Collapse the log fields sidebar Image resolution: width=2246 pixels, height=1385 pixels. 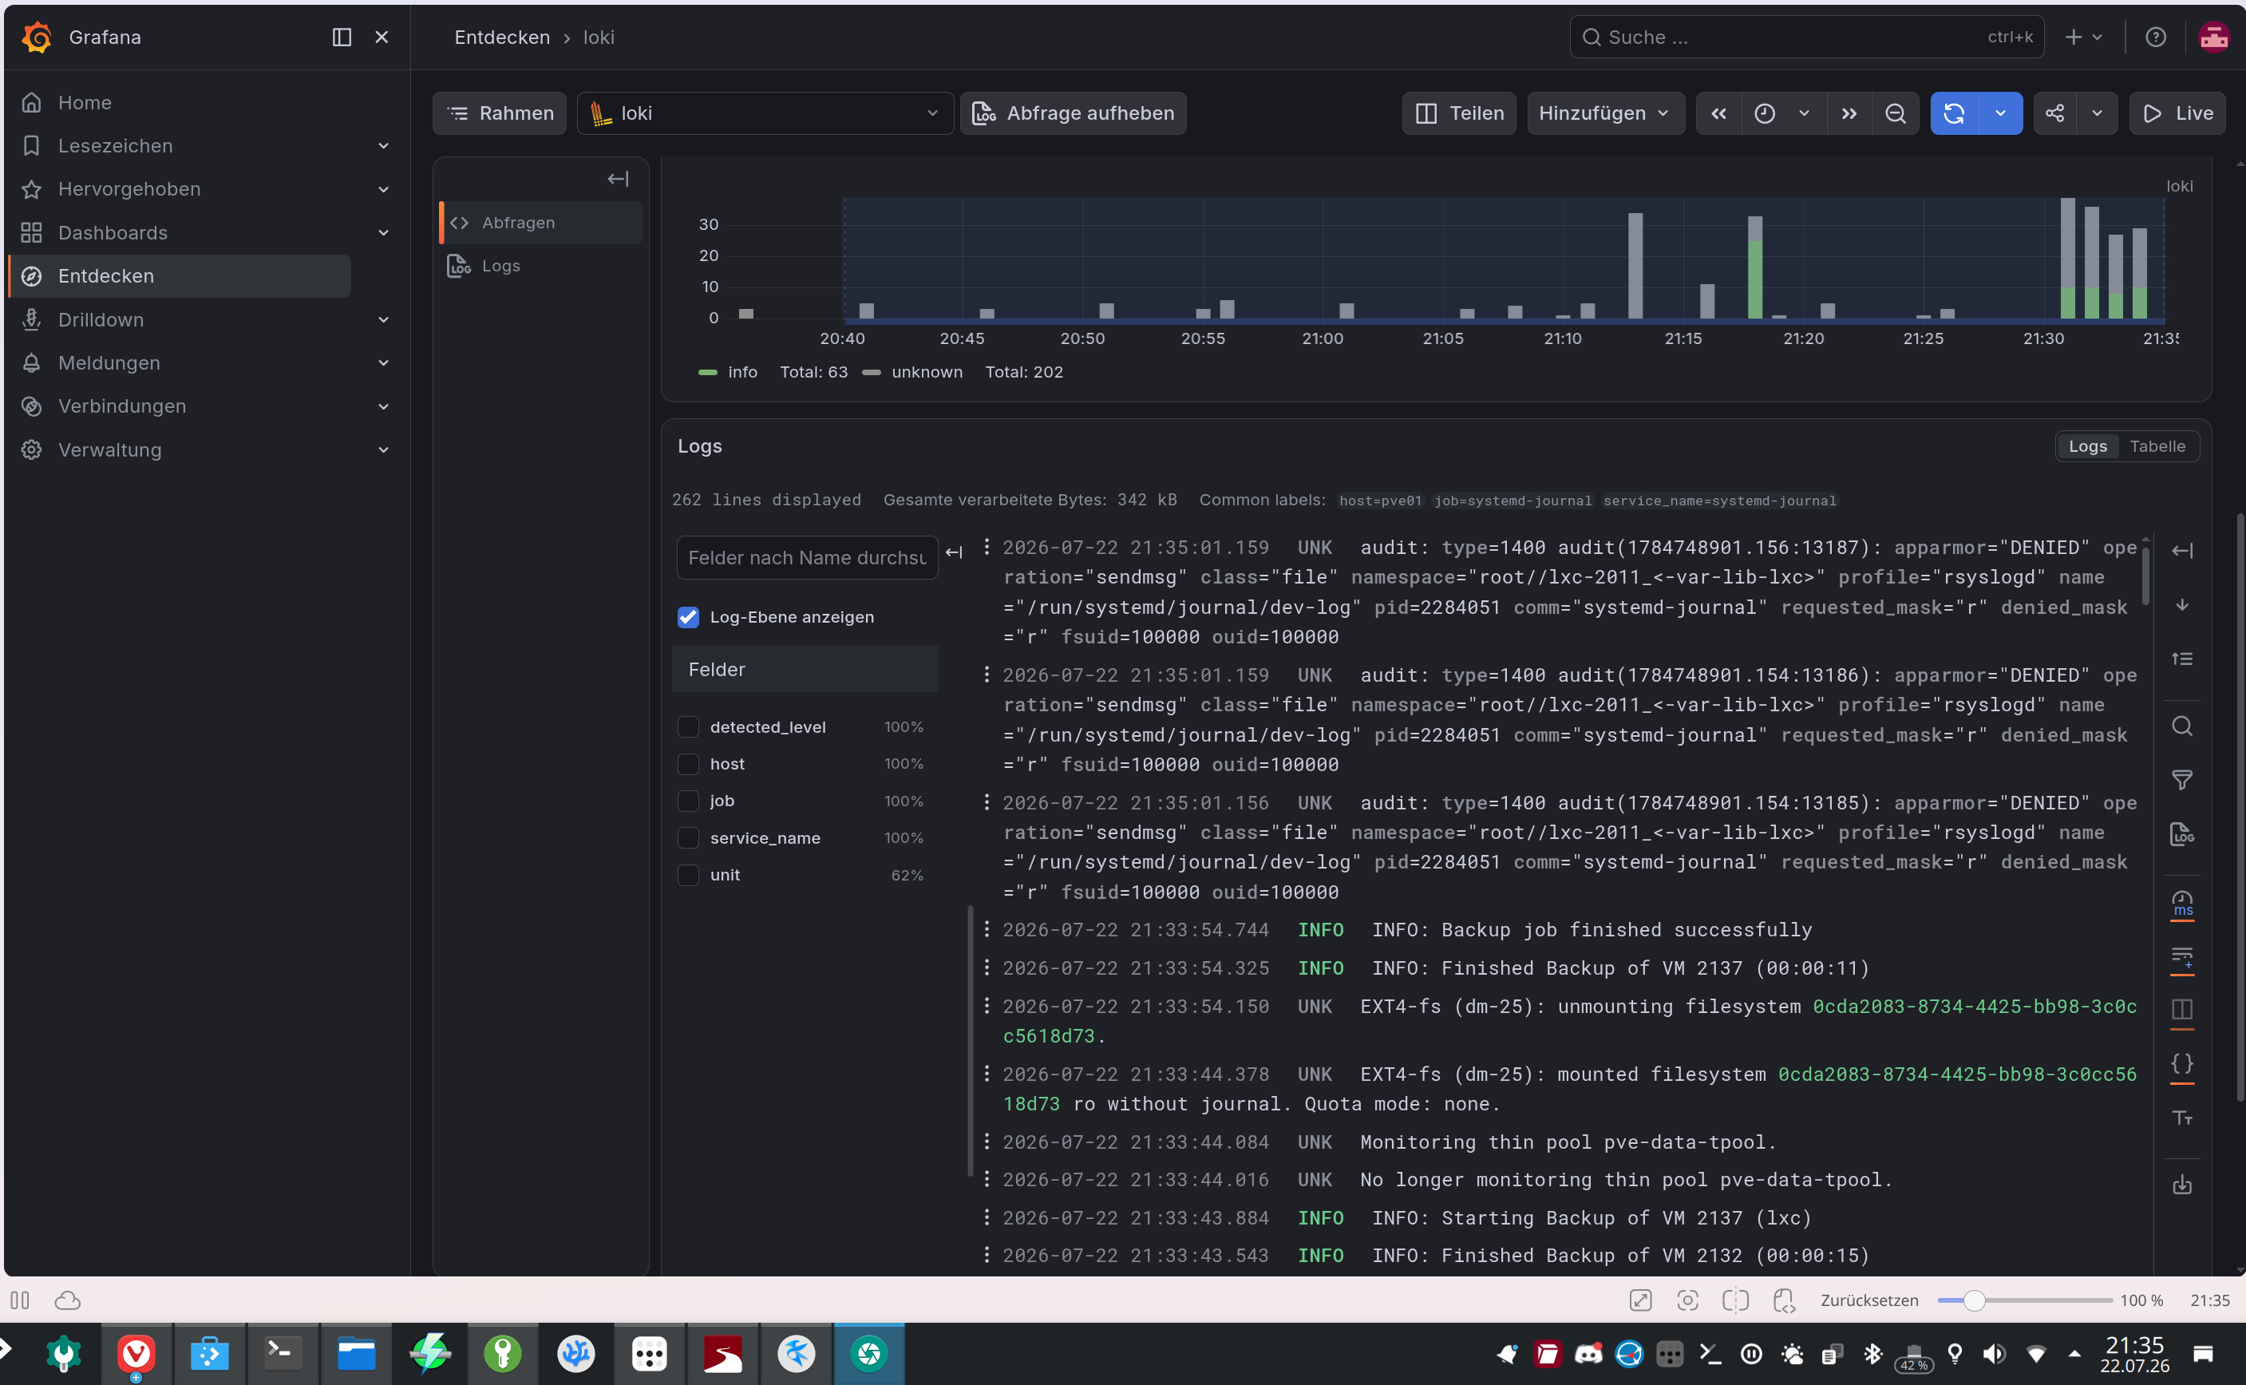pyautogui.click(x=954, y=552)
